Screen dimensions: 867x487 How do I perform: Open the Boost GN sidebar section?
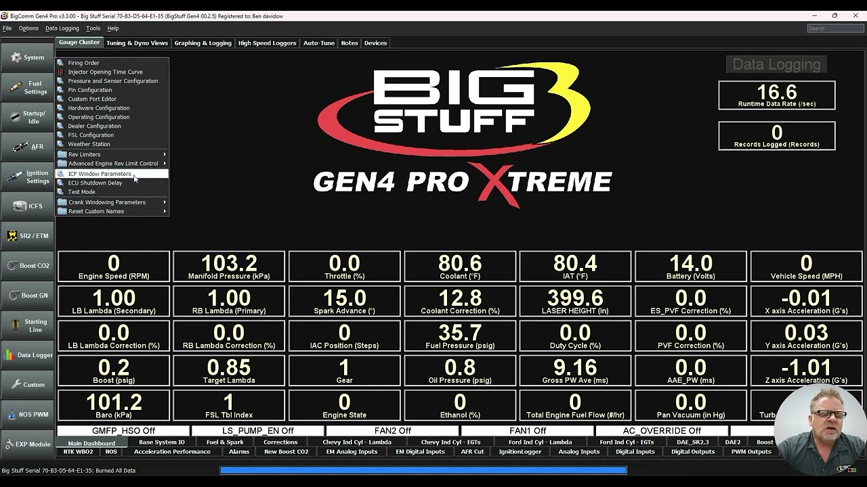coord(27,296)
